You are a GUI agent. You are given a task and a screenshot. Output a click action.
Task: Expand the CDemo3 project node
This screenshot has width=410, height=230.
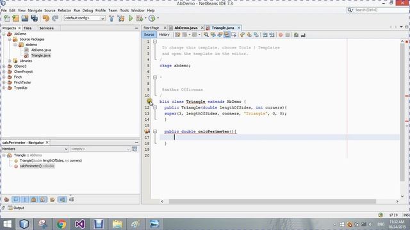tap(4, 66)
